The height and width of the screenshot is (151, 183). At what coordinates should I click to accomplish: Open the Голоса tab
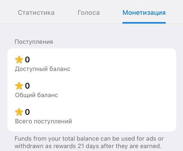point(89,13)
